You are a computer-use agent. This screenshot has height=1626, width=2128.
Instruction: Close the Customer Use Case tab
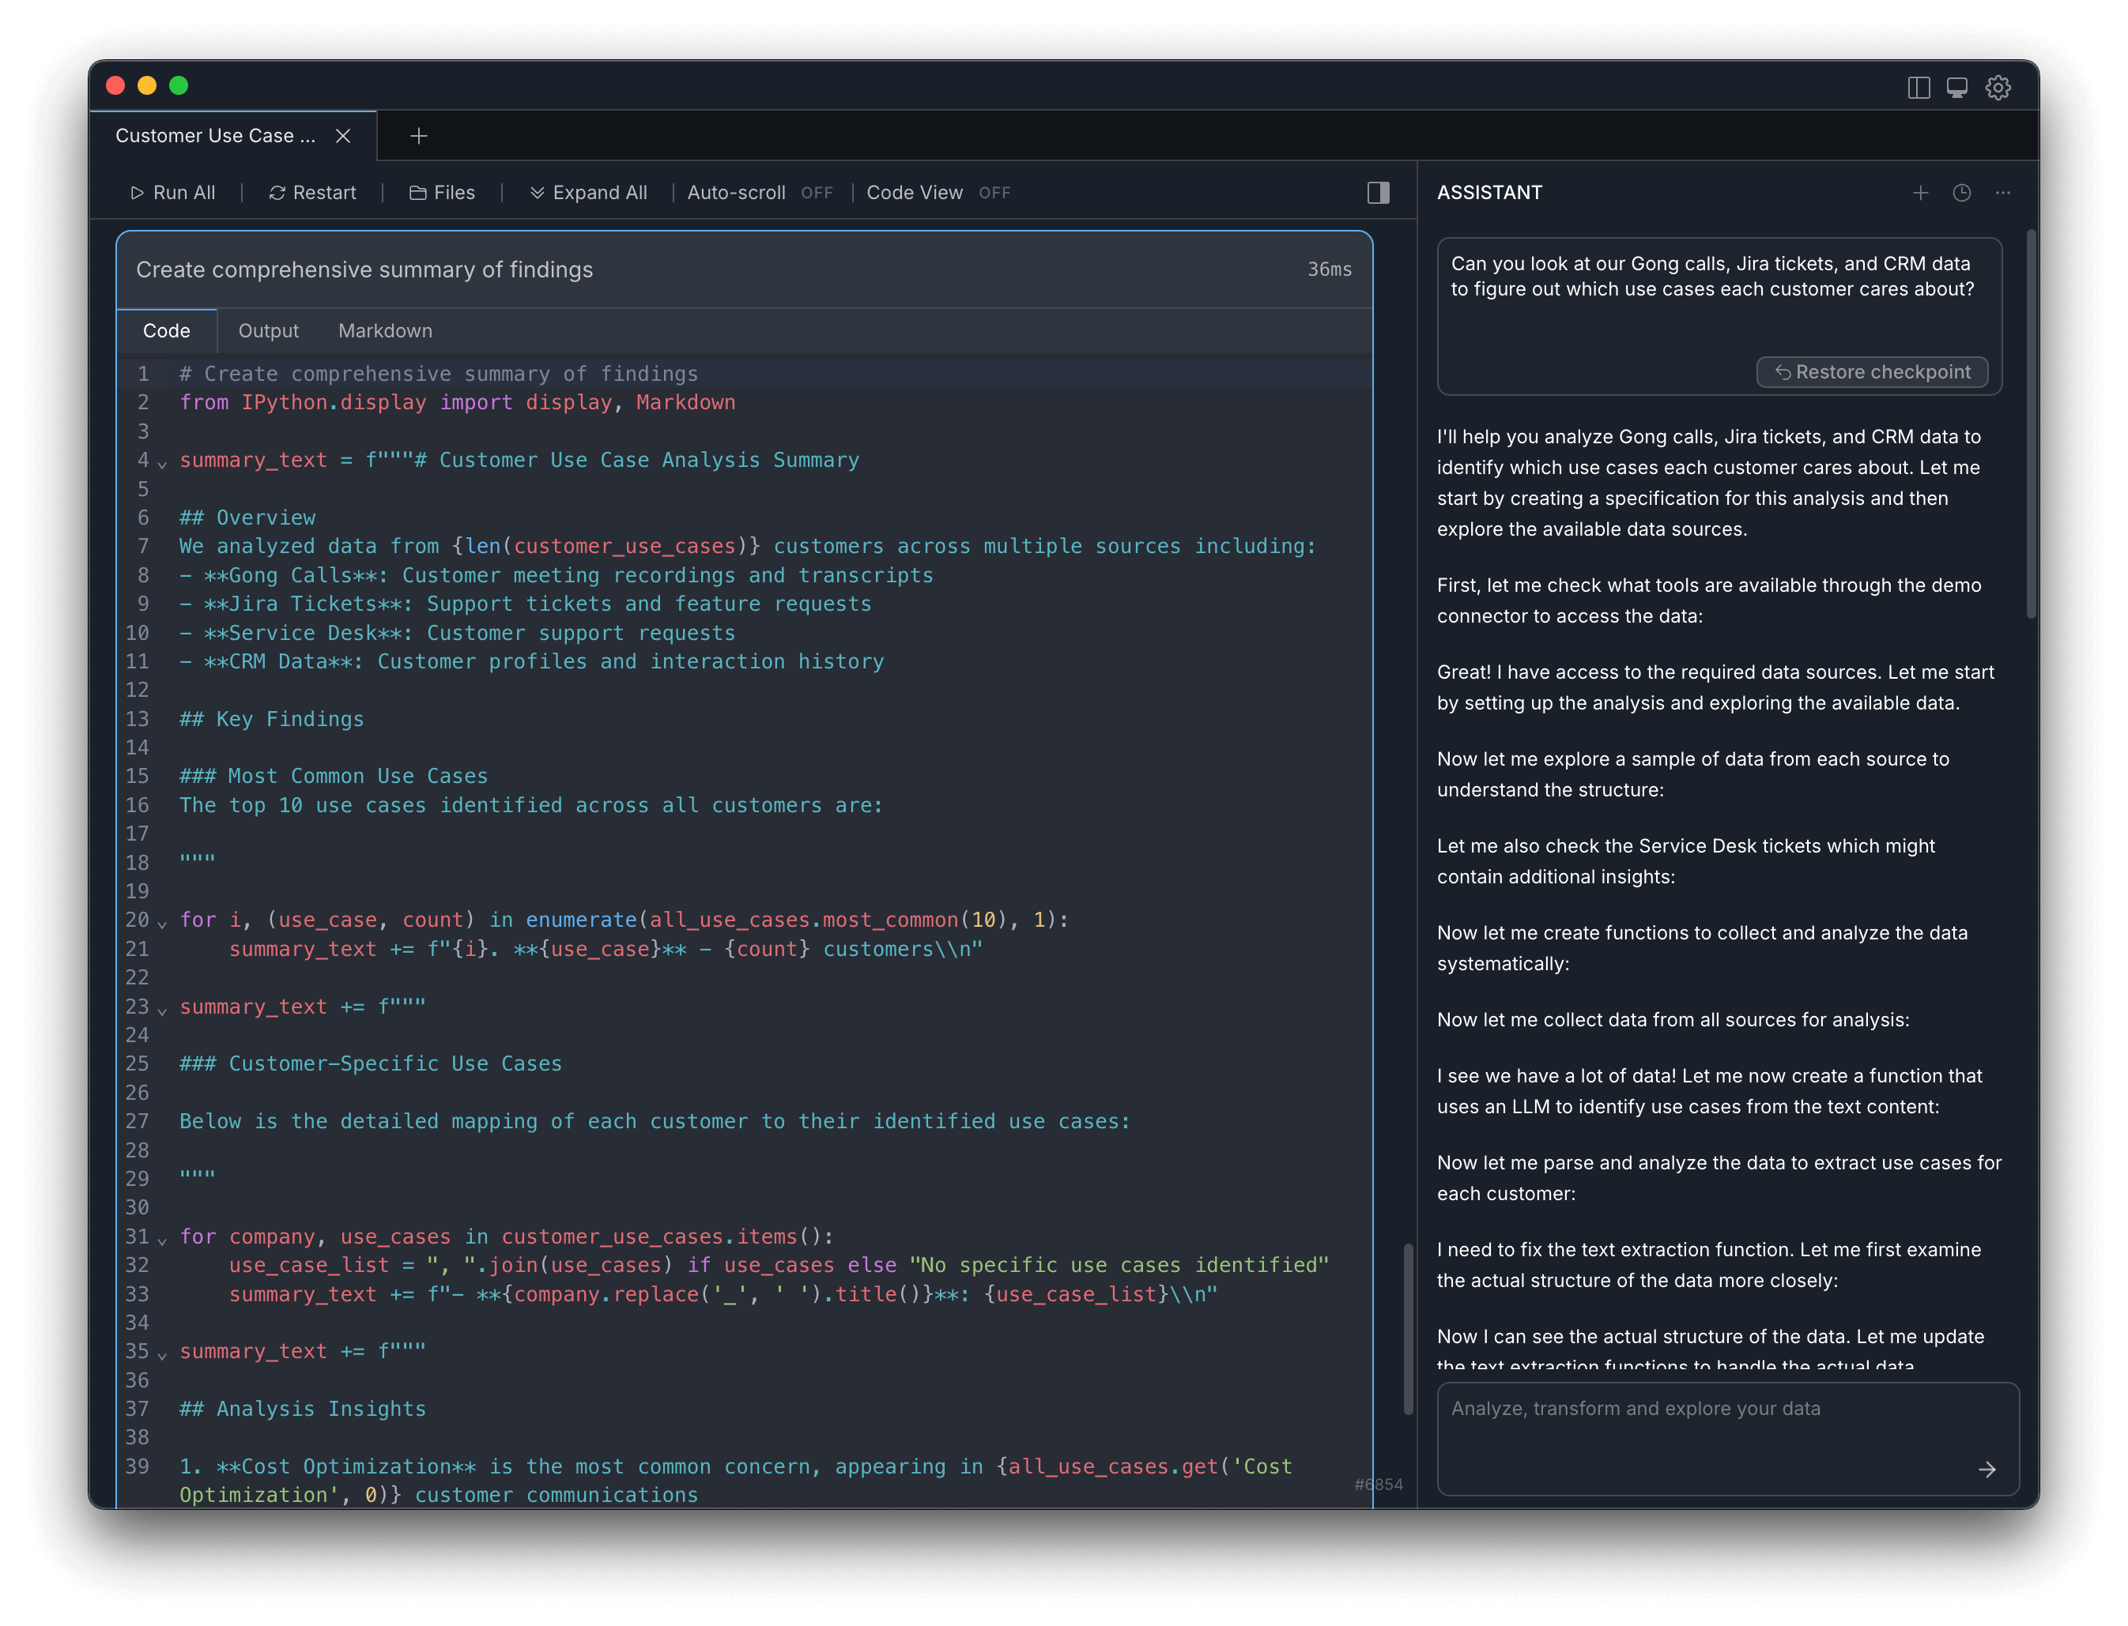(343, 136)
